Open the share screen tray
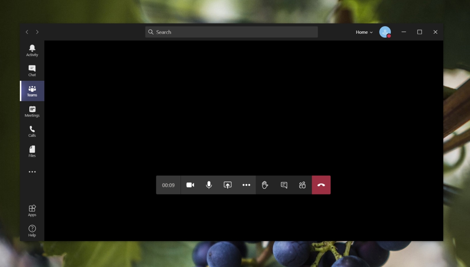Image resolution: width=470 pixels, height=267 pixels. click(x=228, y=185)
